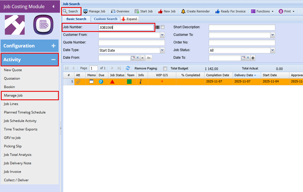Click the blue due indicator with number 7
The height and width of the screenshot is (192, 303).
click(101, 82)
